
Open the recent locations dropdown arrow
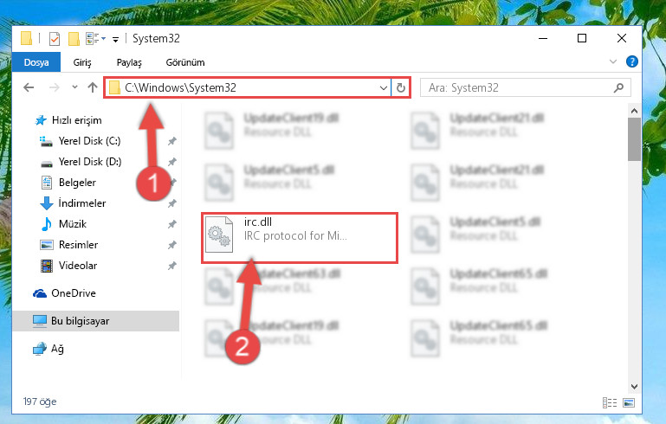click(x=74, y=87)
